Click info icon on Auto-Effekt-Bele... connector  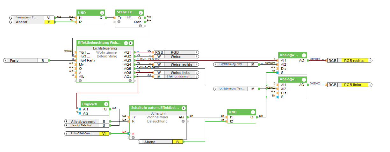67,134
